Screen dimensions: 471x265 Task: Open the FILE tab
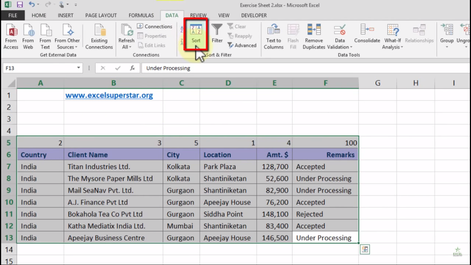(13, 15)
